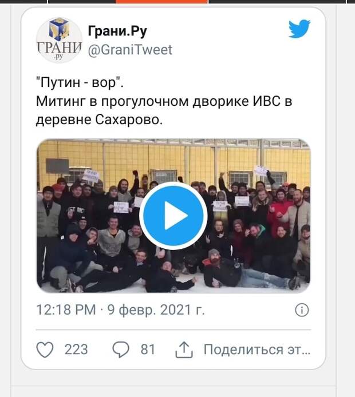This screenshot has height=397, width=355.
Task: Select the long dark segment right of orange
Action: tap(277, 2)
